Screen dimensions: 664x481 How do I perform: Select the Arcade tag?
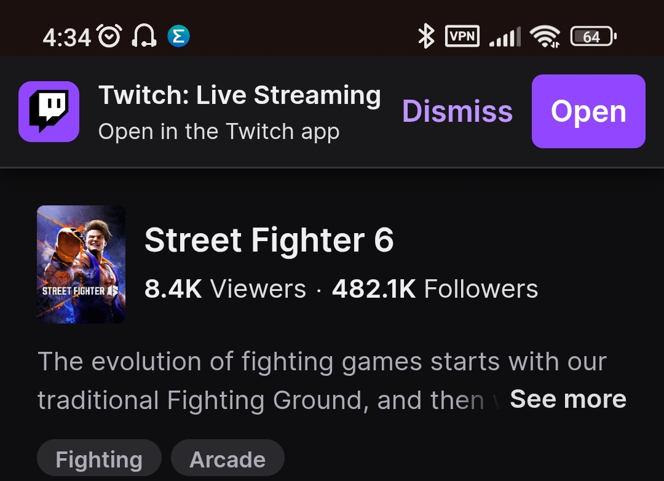click(x=227, y=459)
